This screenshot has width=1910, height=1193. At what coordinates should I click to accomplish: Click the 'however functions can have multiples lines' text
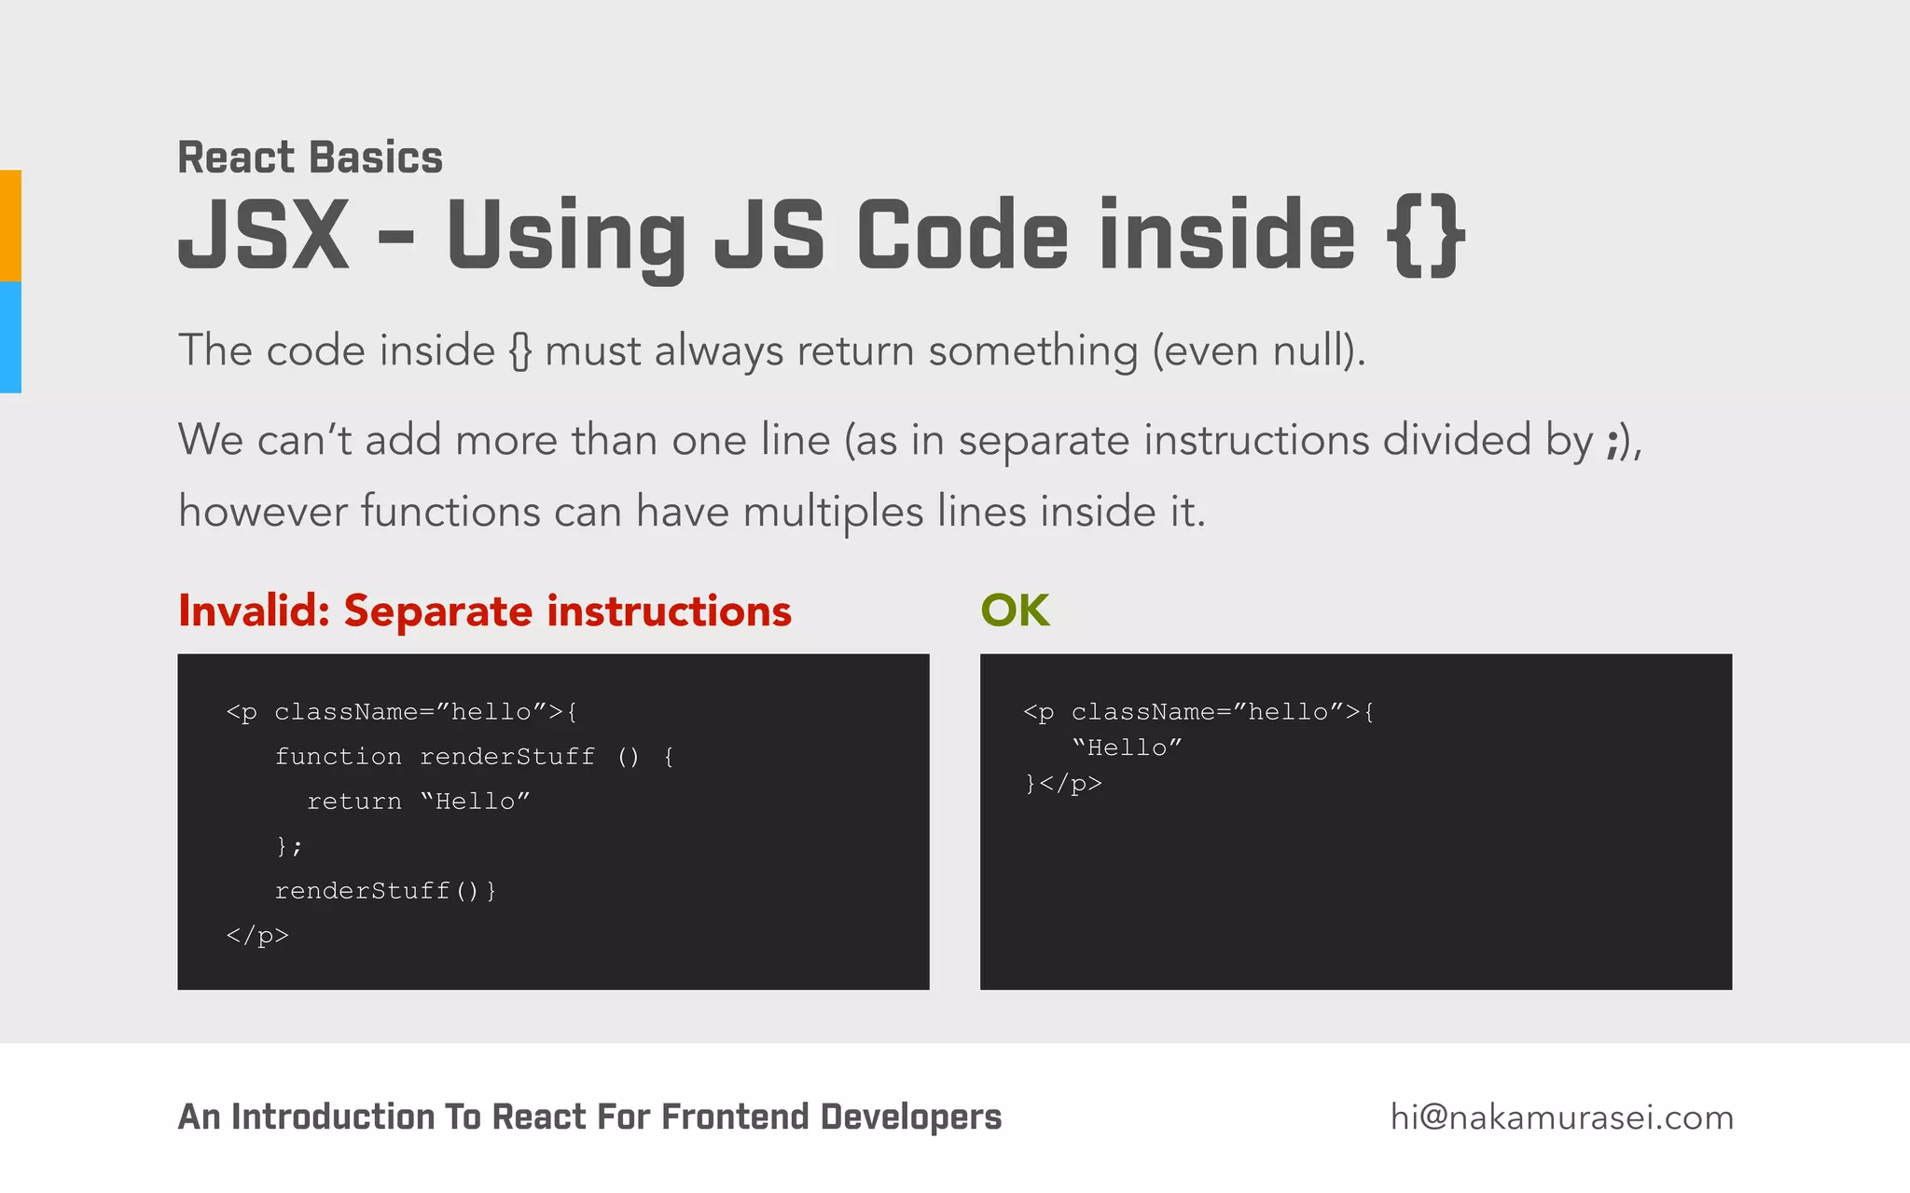point(691,511)
